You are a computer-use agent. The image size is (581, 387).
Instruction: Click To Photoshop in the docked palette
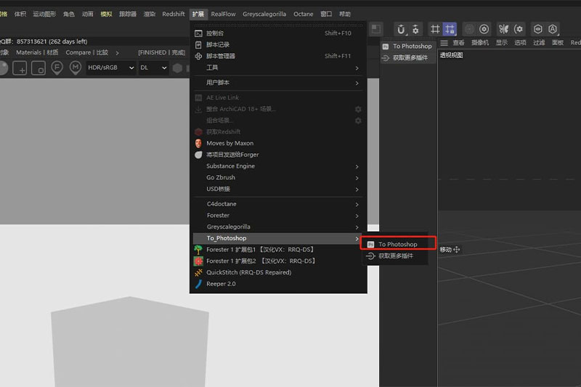tap(408, 46)
